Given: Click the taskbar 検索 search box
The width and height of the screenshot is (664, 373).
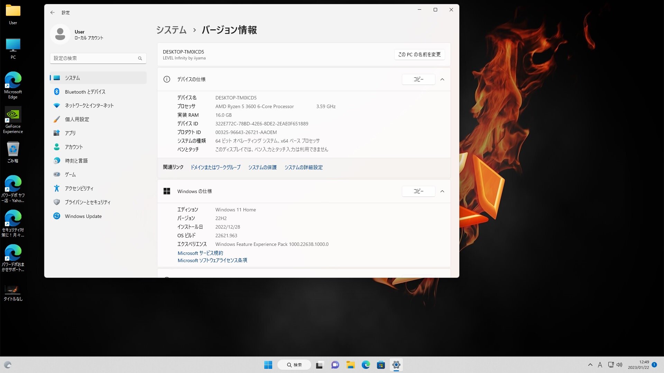Looking at the screenshot, I should click(x=294, y=365).
